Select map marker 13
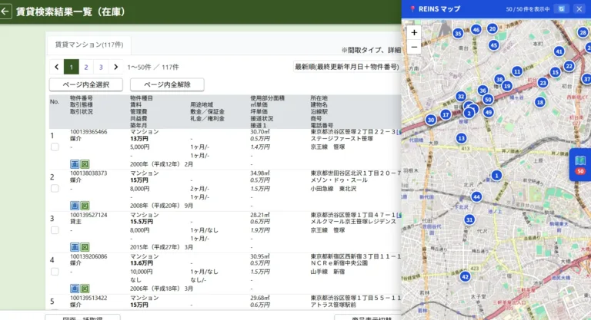The height and width of the screenshot is (320, 591). pyautogui.click(x=462, y=138)
